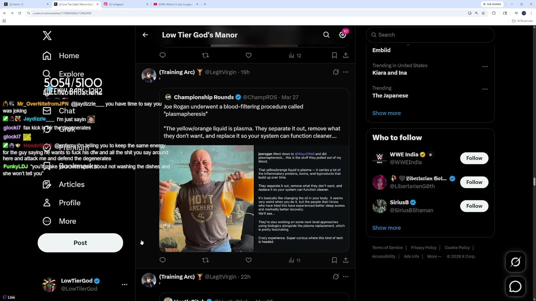536x301 pixels.
Task: Open the Joe Rogan plasma photo
Action: tap(206, 199)
